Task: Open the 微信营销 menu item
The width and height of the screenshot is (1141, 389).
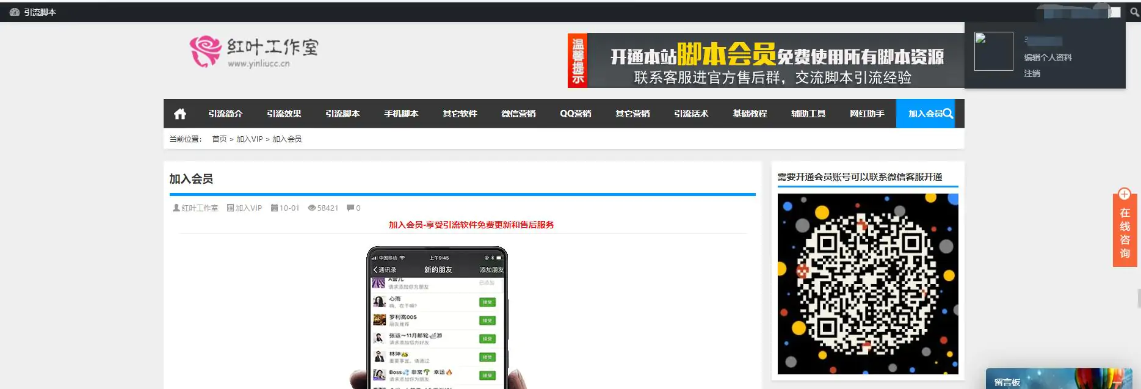Action: (x=518, y=114)
